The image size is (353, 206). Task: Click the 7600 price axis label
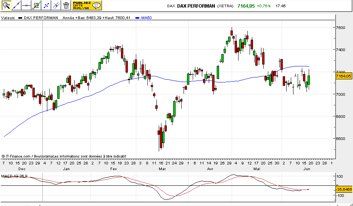point(341,28)
